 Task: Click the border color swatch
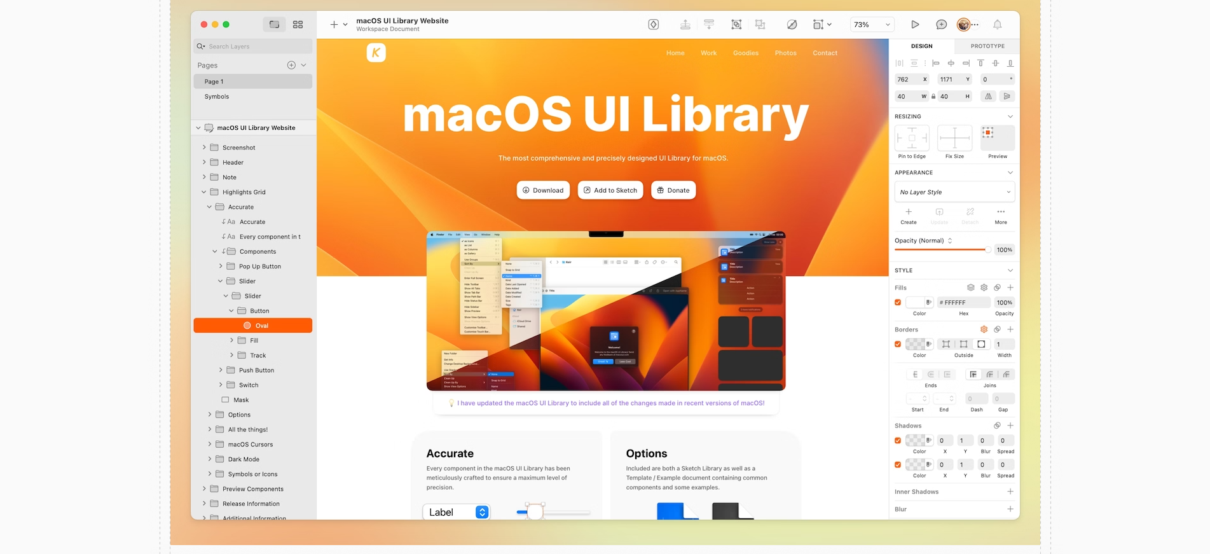[915, 344]
